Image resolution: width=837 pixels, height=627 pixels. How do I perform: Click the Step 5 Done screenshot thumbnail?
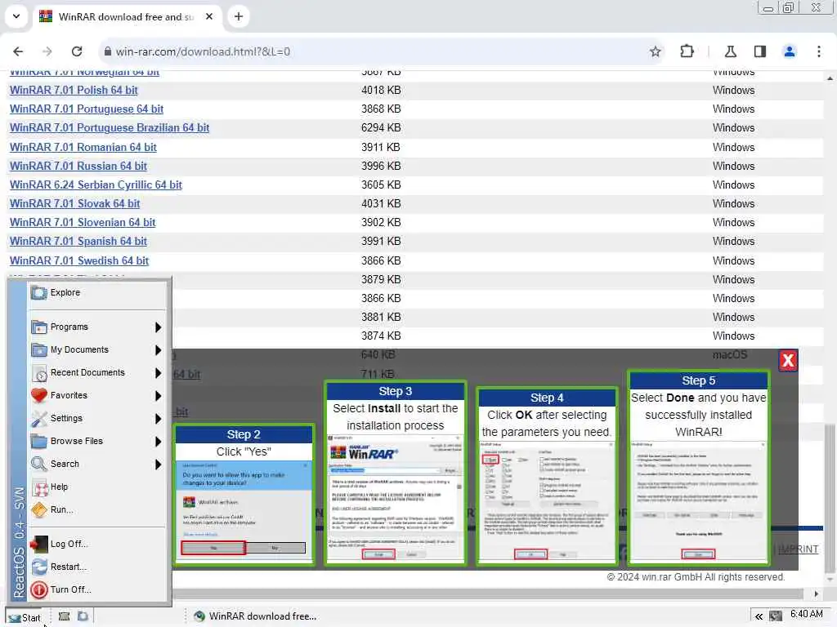click(699, 500)
